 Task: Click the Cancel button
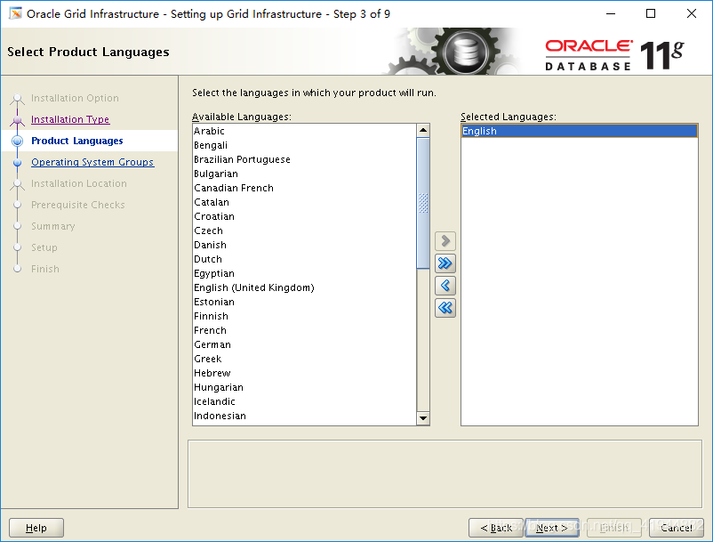pyautogui.click(x=677, y=528)
